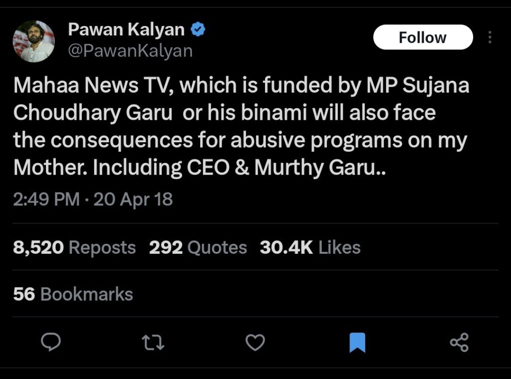Open the three-dot more options menu

490,37
